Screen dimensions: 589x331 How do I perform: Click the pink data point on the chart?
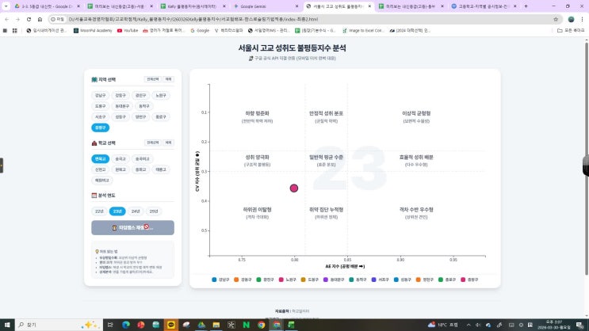point(293,188)
